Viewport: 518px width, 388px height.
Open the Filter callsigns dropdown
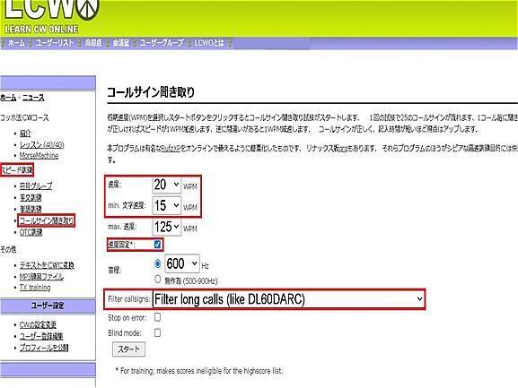[288, 299]
